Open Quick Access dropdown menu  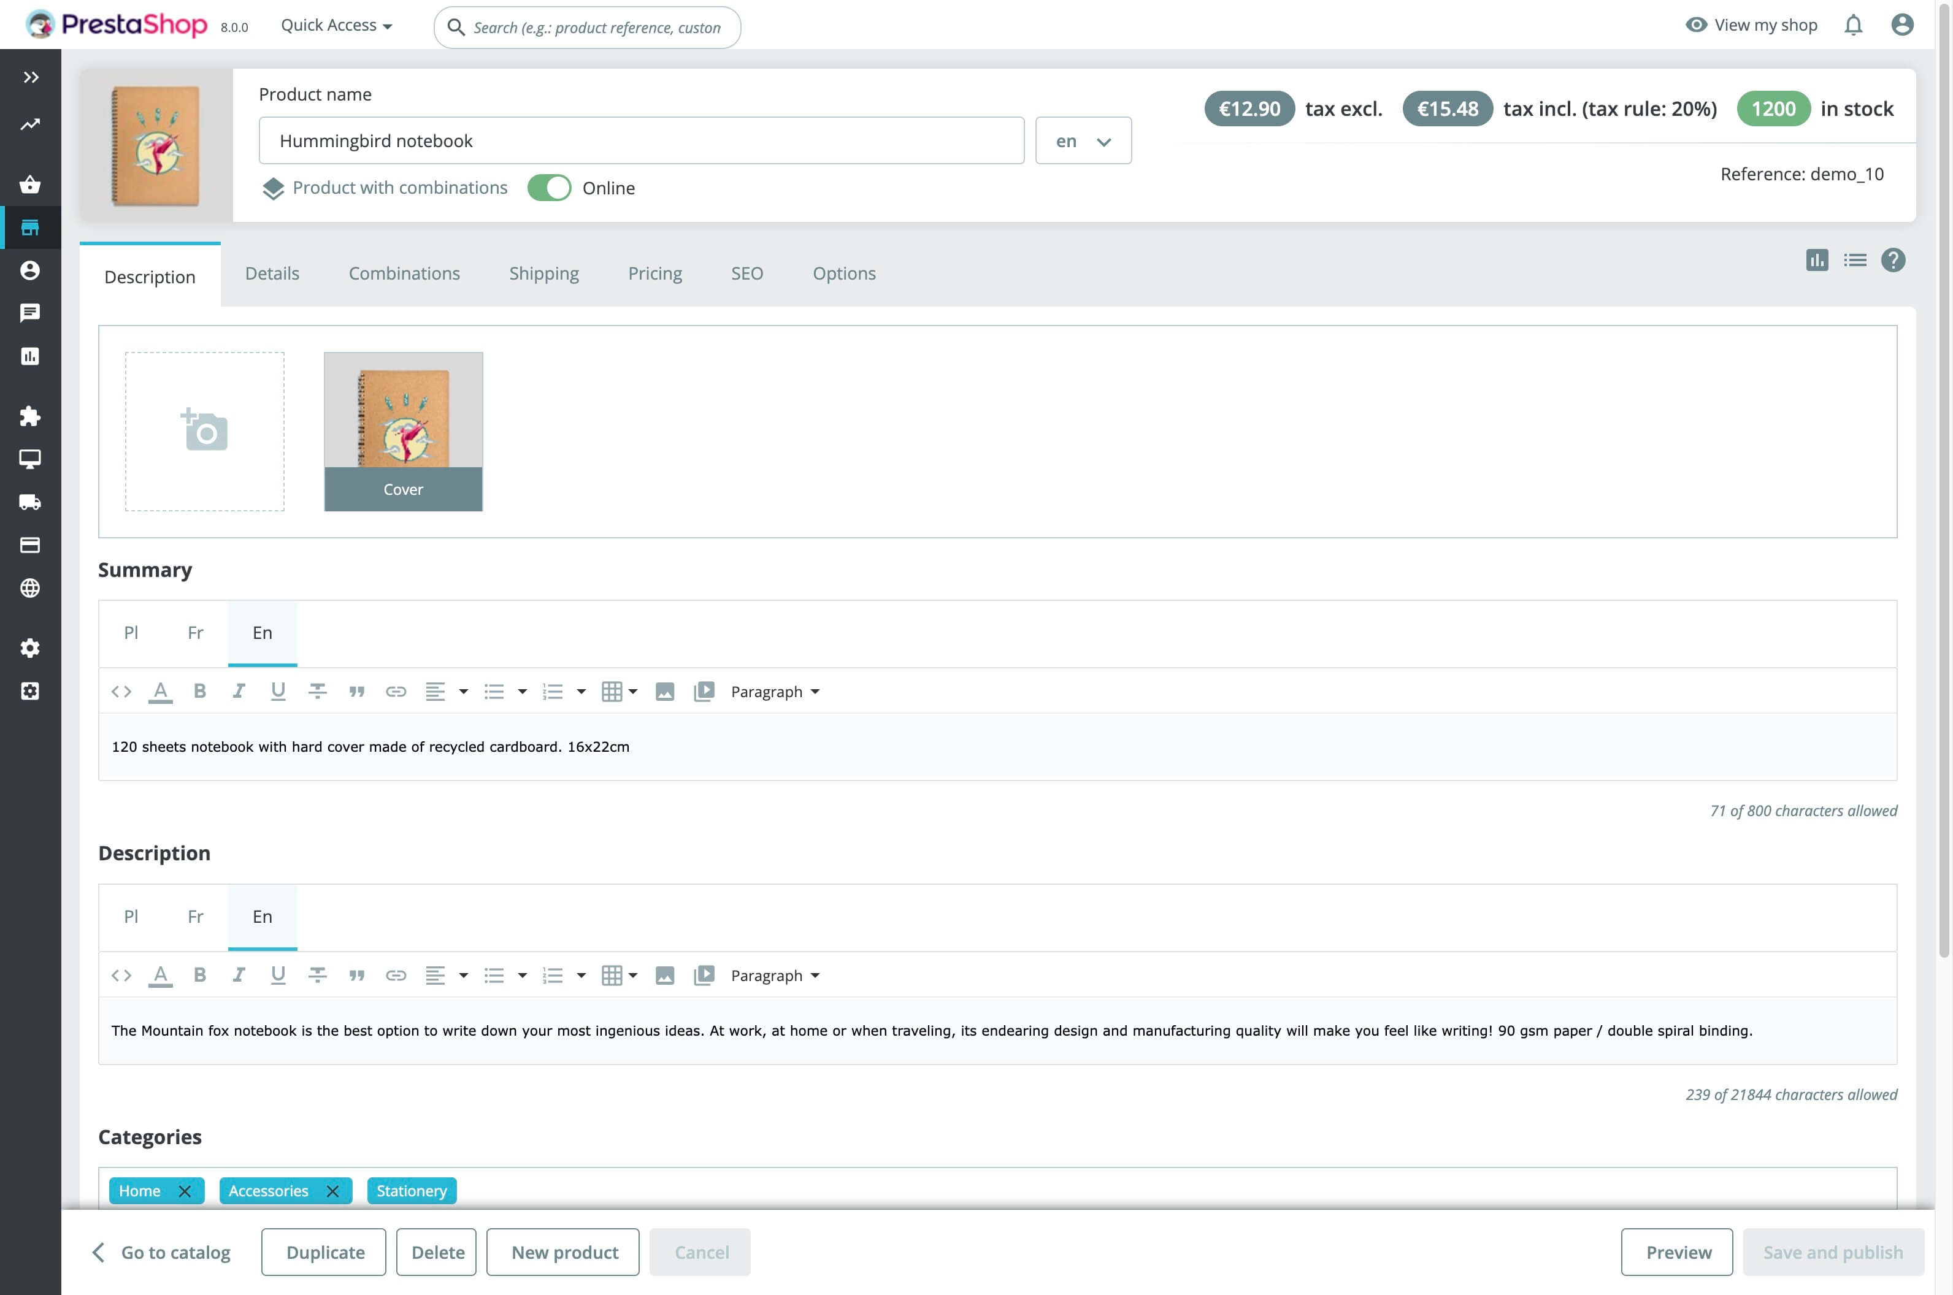pos(336,25)
